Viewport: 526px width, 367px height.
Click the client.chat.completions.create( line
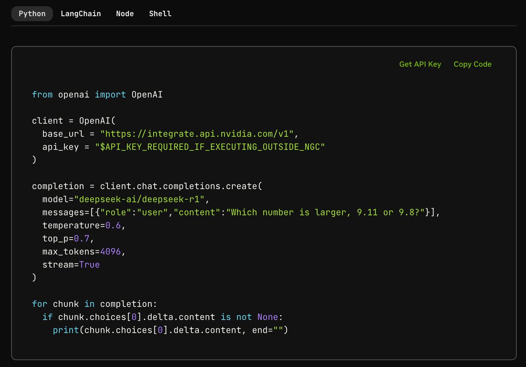[147, 186]
